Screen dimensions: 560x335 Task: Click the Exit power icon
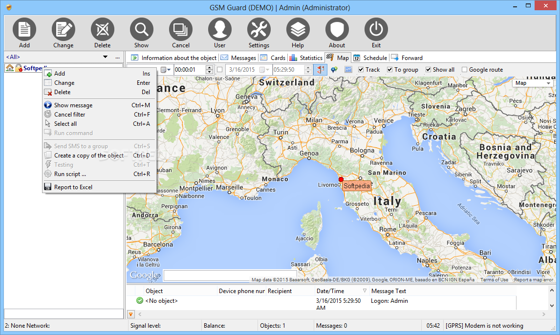376,29
